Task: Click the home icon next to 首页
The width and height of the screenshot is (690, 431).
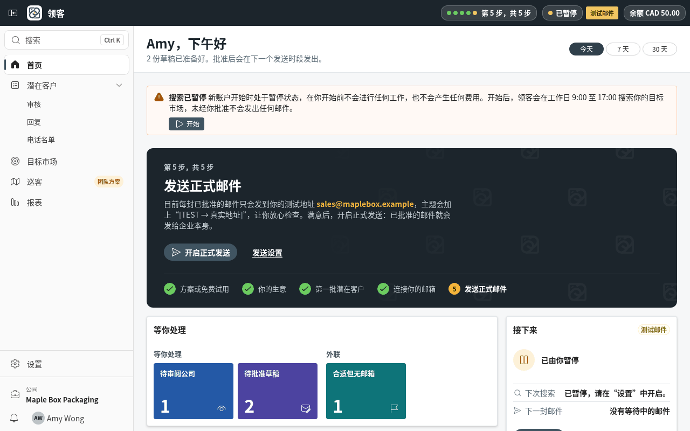Action: coord(15,65)
